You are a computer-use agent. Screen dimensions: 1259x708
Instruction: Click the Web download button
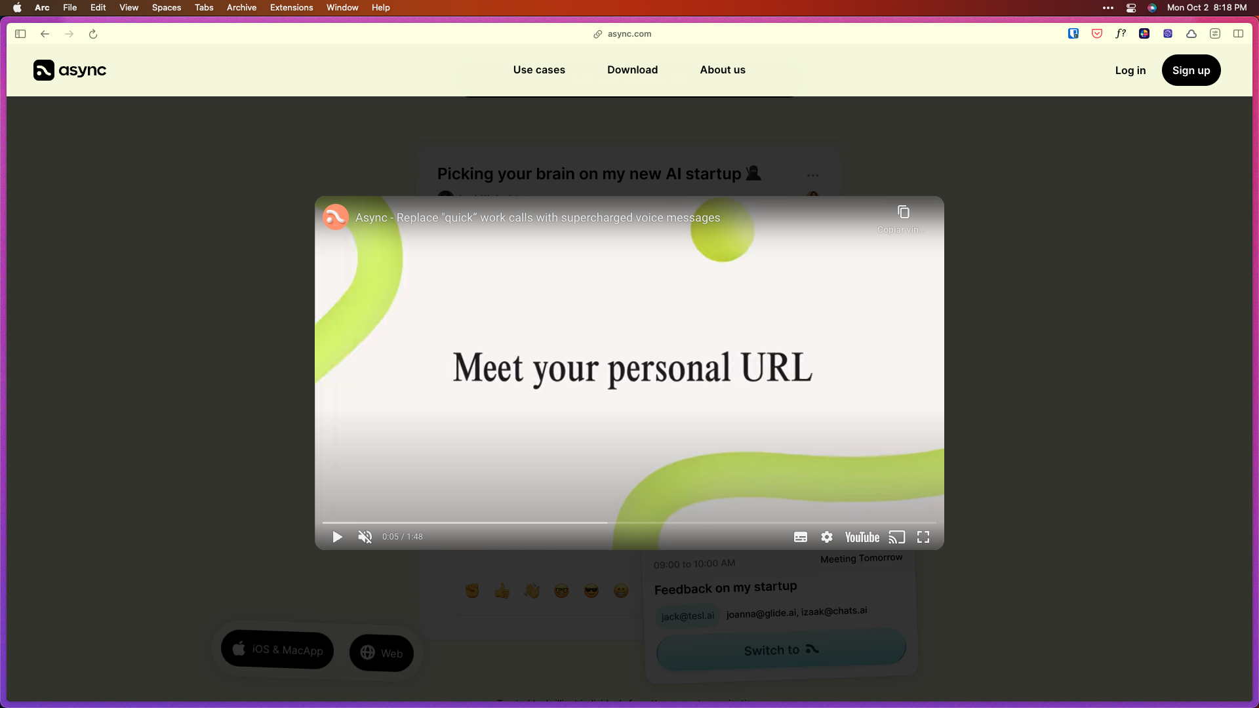click(x=382, y=652)
